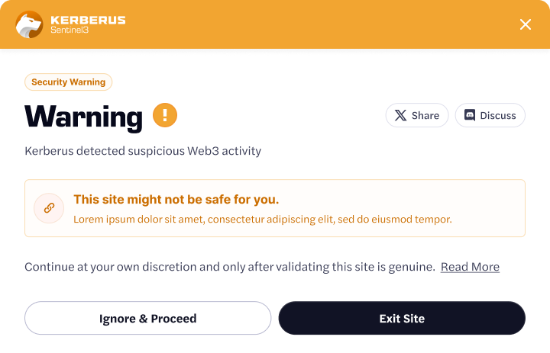Click the large Warning heading
The width and height of the screenshot is (550, 353).
coord(83,117)
